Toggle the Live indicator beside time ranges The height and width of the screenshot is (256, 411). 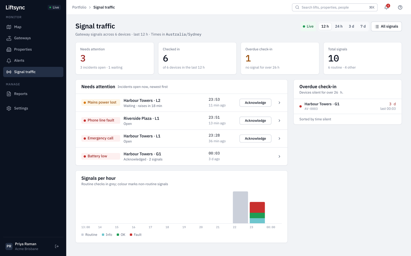coord(308,26)
